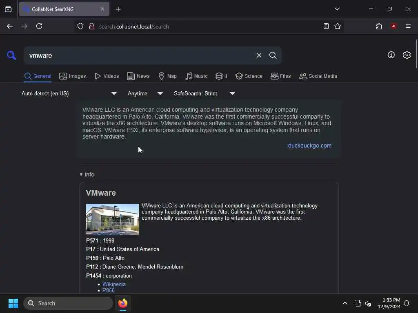Click the muted volume tray icon
418x313 pixels.
point(368,303)
